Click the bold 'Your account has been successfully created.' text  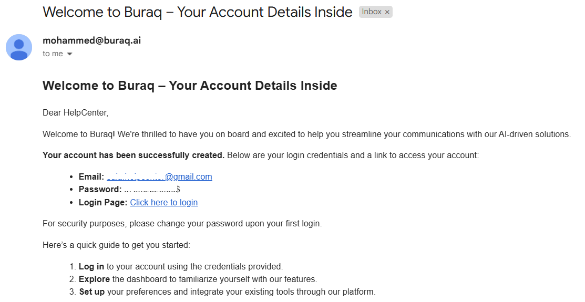[134, 155]
